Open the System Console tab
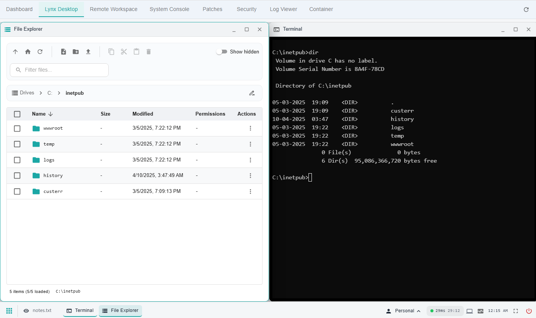The width and height of the screenshot is (536, 318). (x=169, y=9)
